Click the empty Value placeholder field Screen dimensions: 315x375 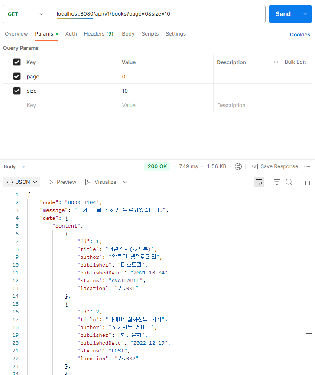click(166, 105)
